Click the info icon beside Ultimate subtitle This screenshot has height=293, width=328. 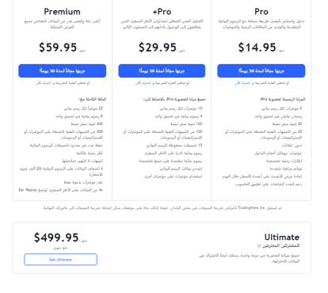(259, 245)
